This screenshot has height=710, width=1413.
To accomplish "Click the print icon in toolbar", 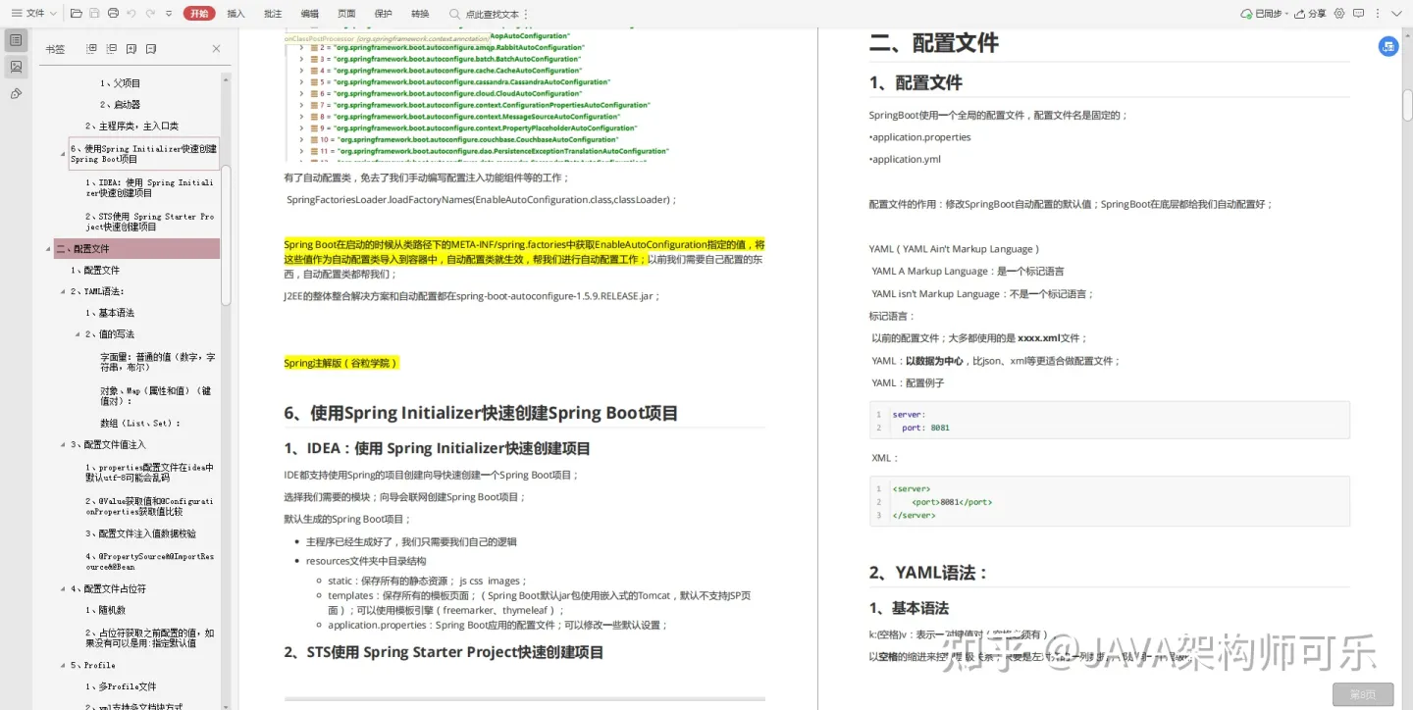I will (113, 14).
